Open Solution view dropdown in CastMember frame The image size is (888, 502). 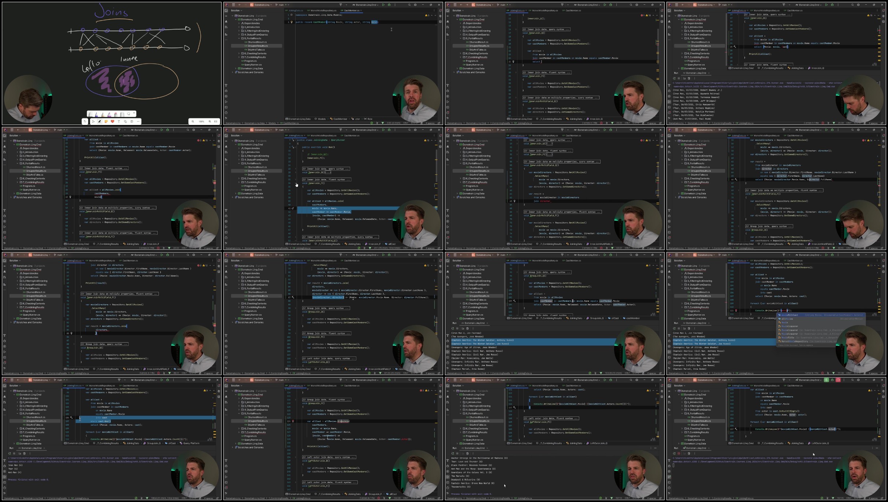236,10
